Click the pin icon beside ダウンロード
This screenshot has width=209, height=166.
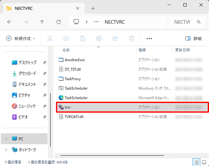45,73
